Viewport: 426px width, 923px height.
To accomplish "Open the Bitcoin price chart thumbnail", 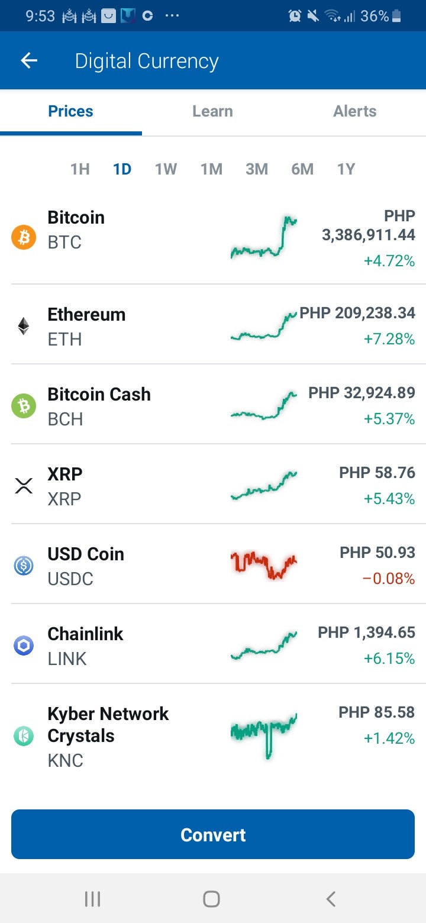I will tap(264, 237).
